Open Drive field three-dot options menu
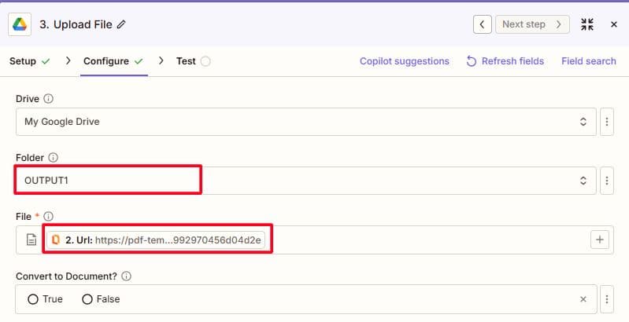The image size is (629, 322). 606,122
